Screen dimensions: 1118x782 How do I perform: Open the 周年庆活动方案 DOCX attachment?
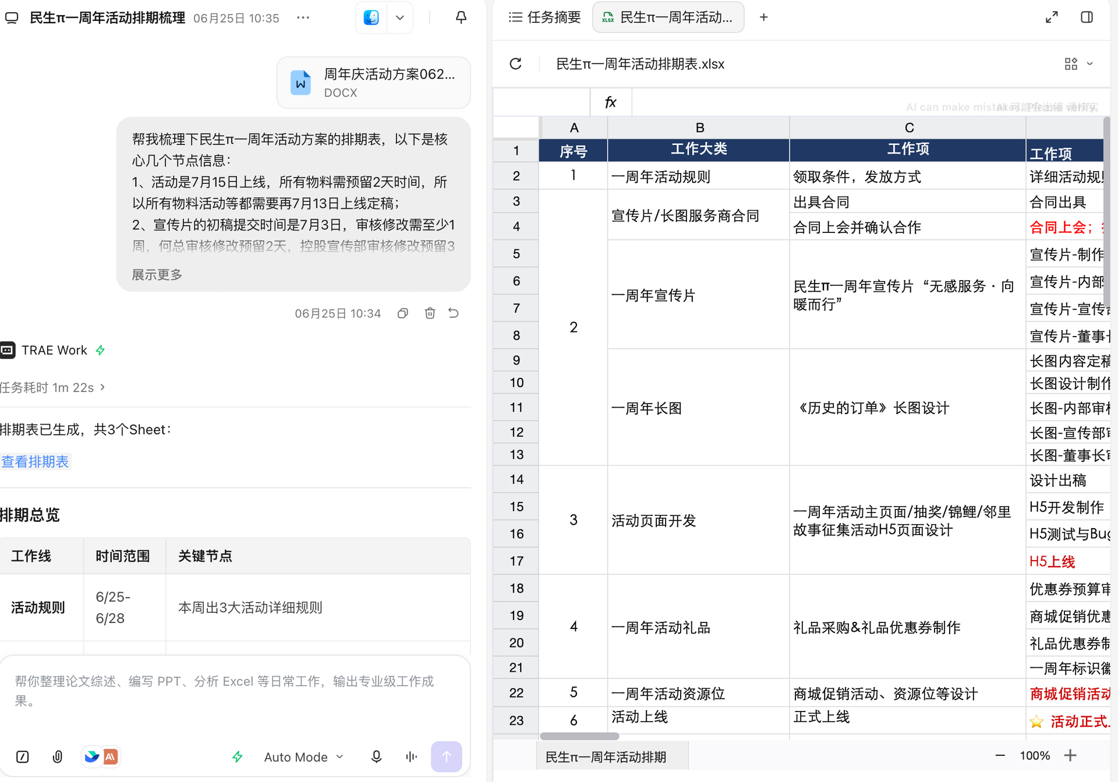pyautogui.click(x=373, y=83)
